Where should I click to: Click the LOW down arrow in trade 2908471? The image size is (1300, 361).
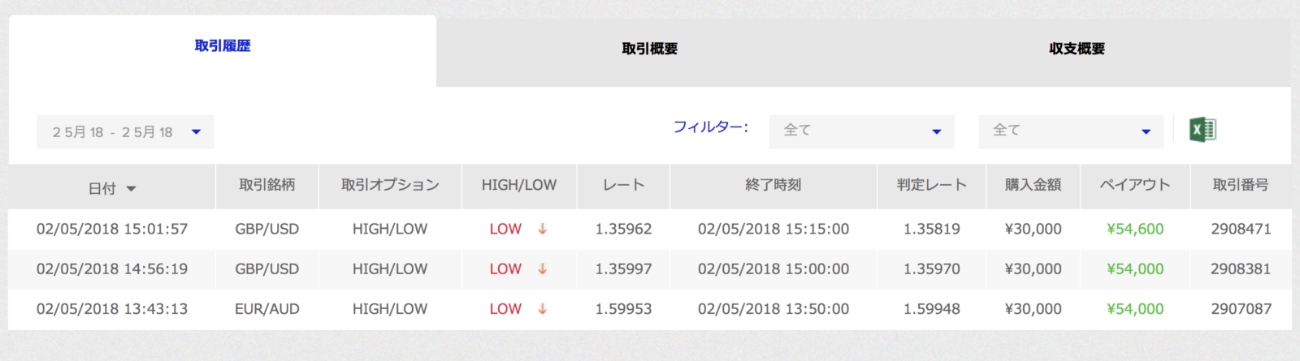coord(542,229)
